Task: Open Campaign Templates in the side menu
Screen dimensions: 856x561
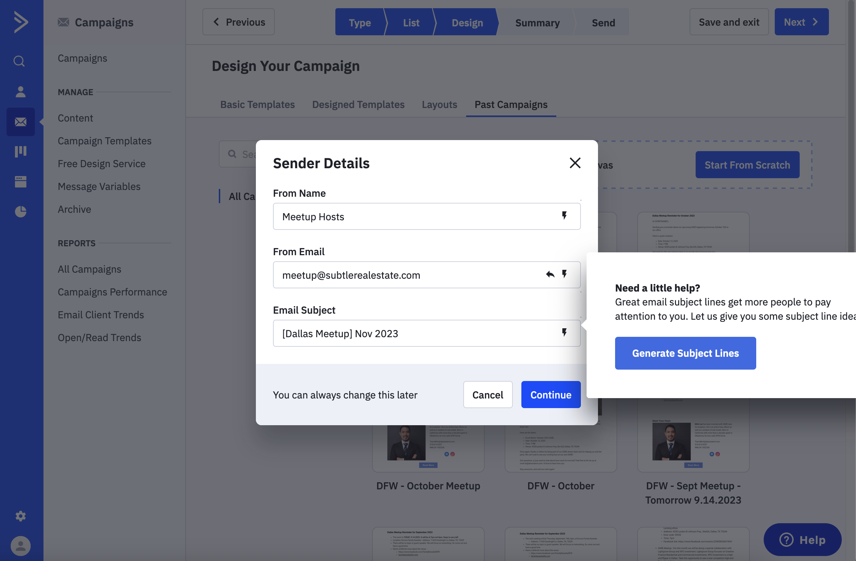Action: coord(104,141)
